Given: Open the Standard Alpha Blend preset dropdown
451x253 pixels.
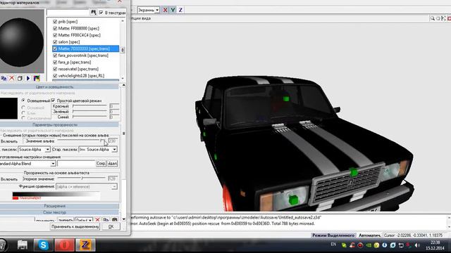Looking at the screenshot, I should (x=27, y=164).
